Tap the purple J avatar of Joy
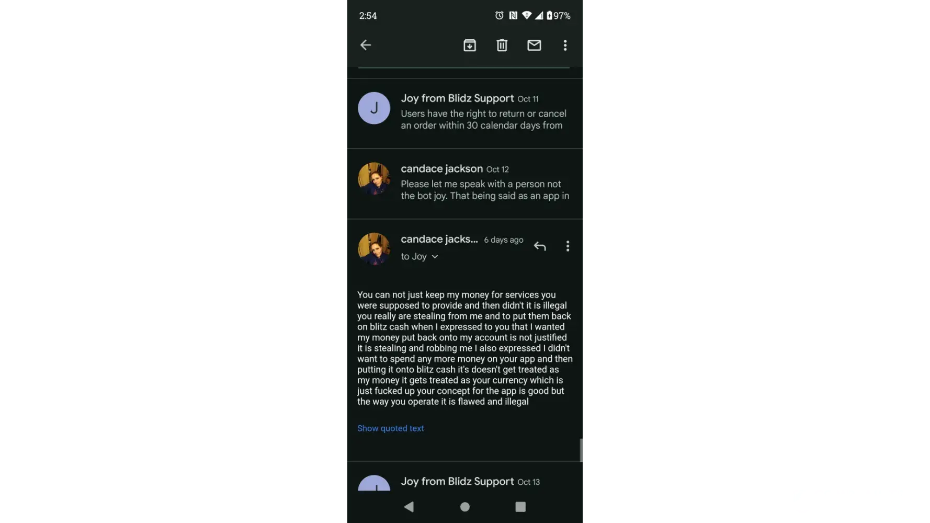930x523 pixels. 374,108
